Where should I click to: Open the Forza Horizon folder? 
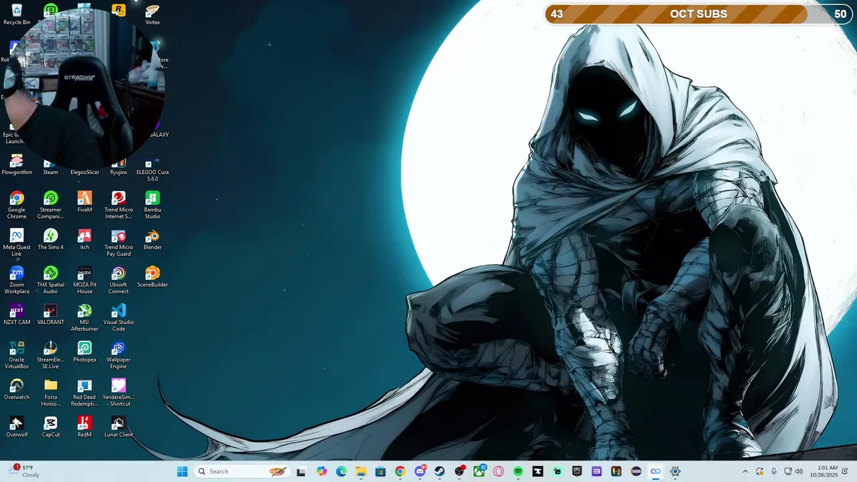[x=51, y=392]
